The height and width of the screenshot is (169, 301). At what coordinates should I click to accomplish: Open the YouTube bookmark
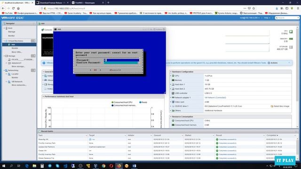[x=7, y=13]
